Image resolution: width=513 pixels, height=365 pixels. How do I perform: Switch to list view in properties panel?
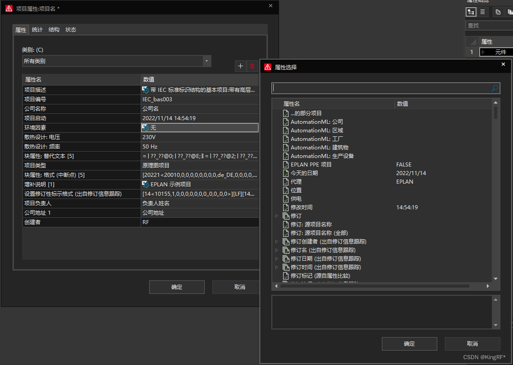[482, 12]
